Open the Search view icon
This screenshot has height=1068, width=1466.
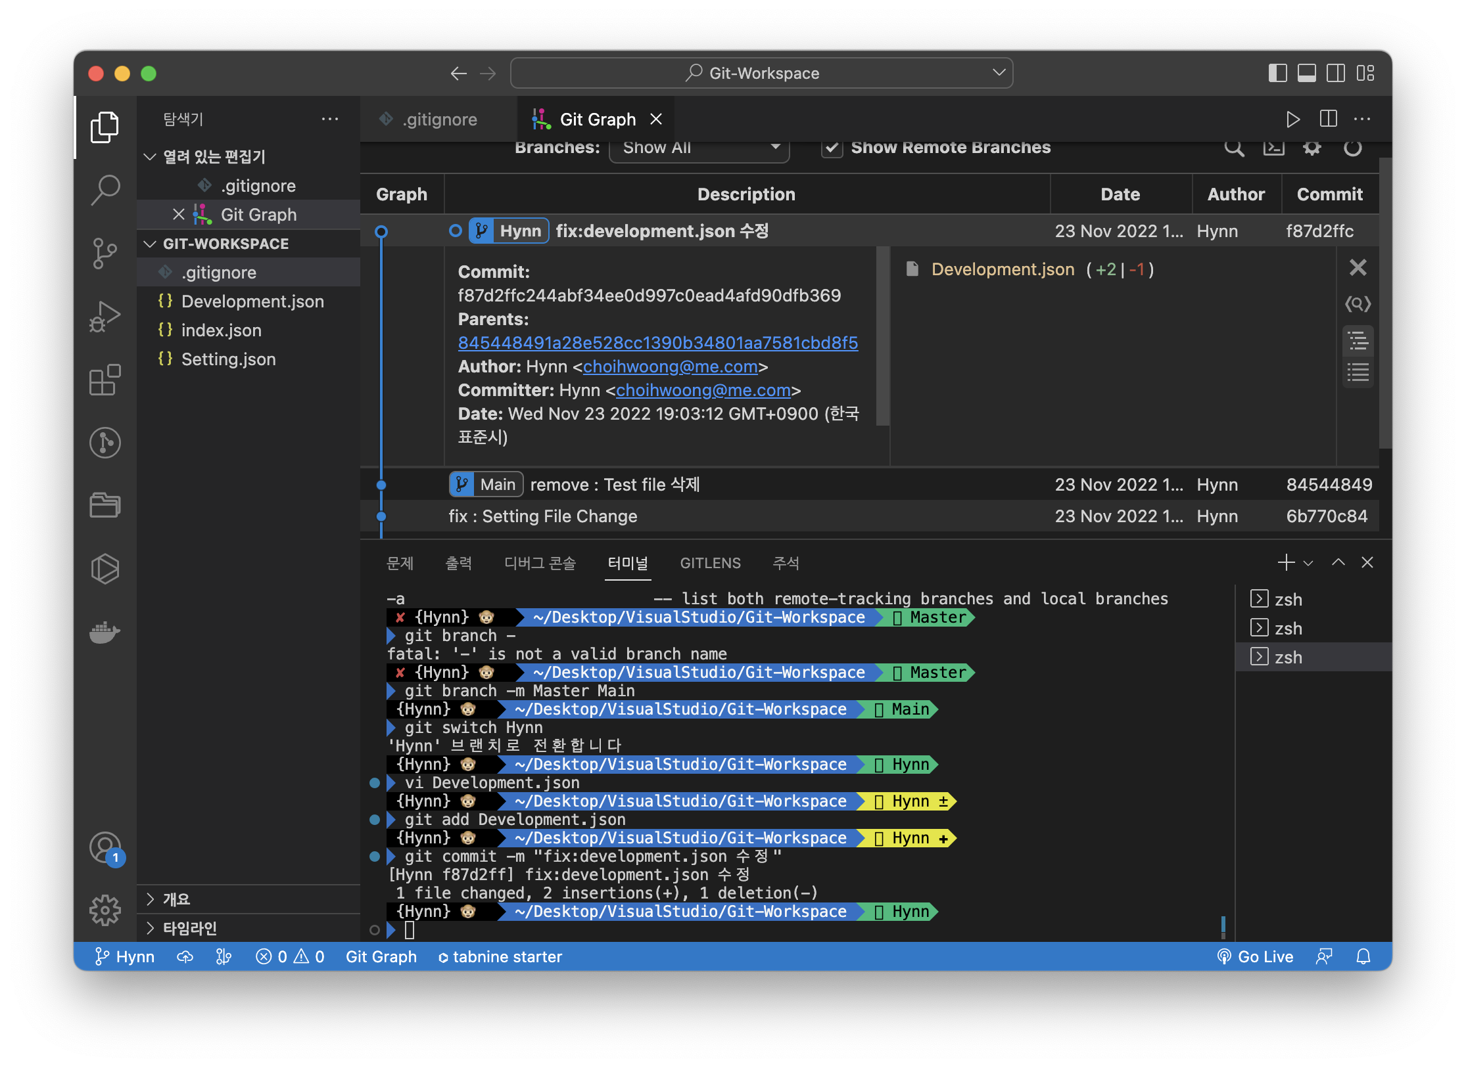pos(105,190)
